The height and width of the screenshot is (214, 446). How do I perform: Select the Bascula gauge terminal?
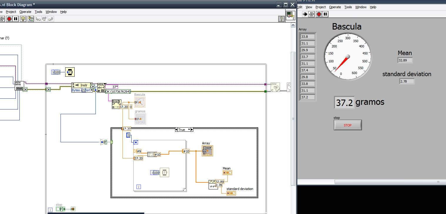point(140,102)
